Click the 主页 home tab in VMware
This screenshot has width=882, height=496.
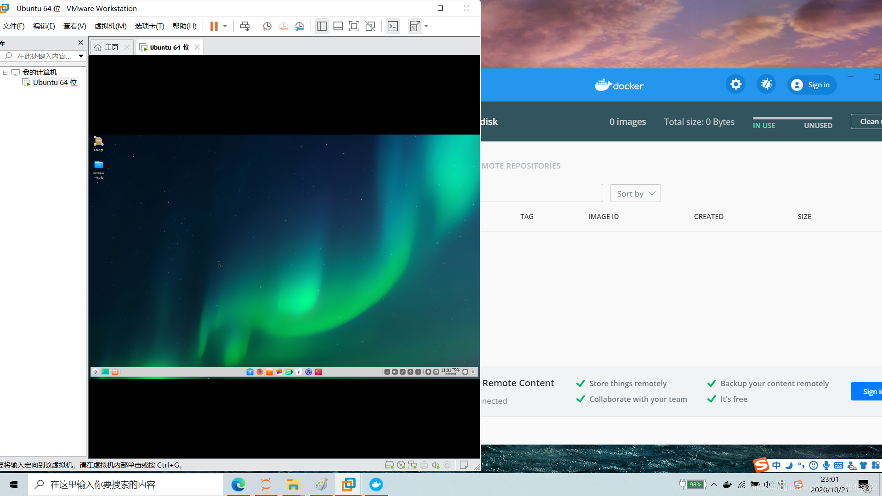point(111,47)
